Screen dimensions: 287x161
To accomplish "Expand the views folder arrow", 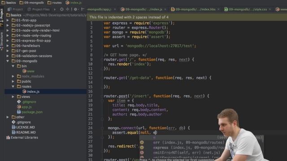I will pos(13,97).
